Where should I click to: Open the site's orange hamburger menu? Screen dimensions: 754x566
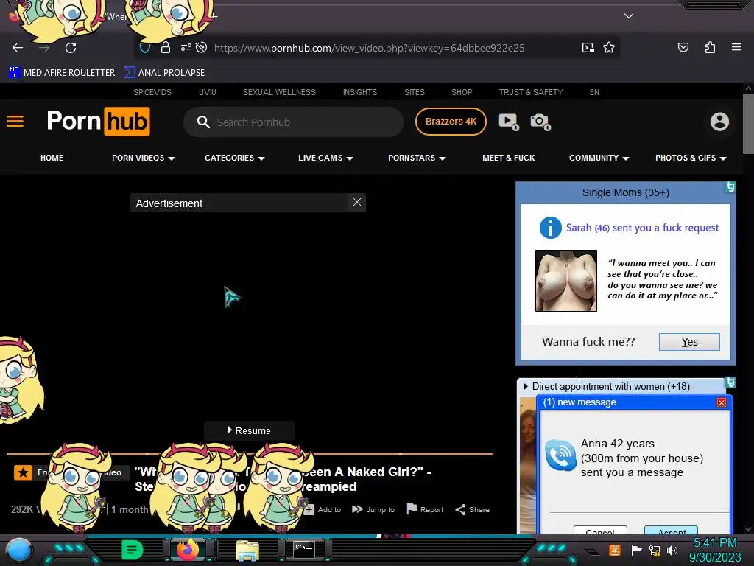coord(15,122)
